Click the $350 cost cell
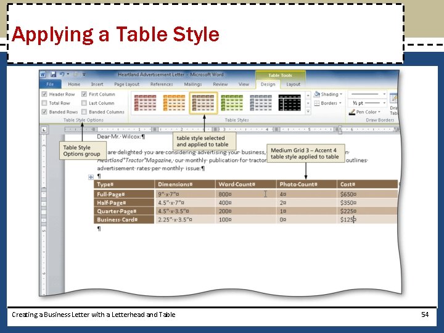Screen dimensions: 444x333 368,203
